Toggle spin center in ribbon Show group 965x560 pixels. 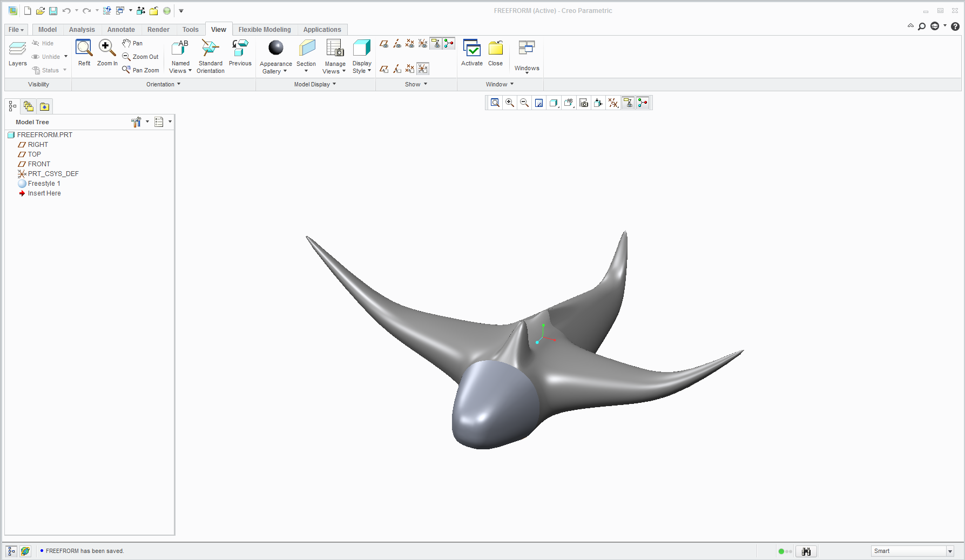tap(449, 43)
